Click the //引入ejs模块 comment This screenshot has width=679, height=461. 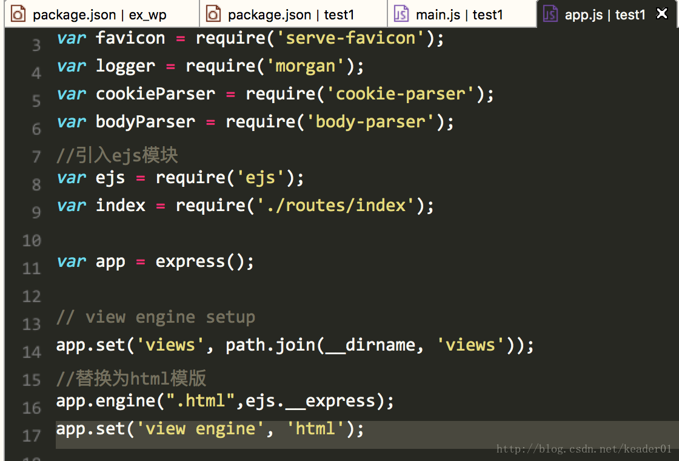pos(117,155)
